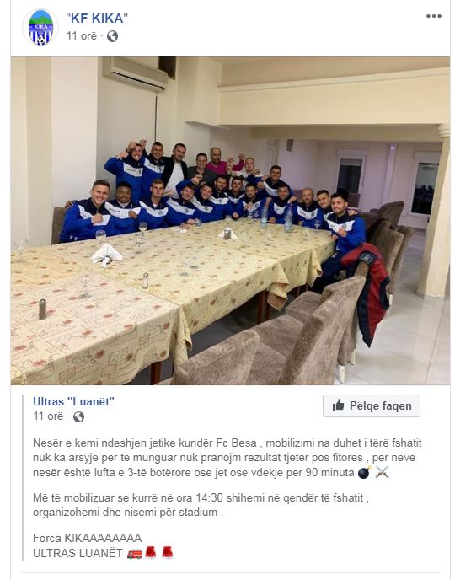This screenshot has width=455, height=580.
Task: Open the Ultras "Luanët" page link
Action: (73, 401)
